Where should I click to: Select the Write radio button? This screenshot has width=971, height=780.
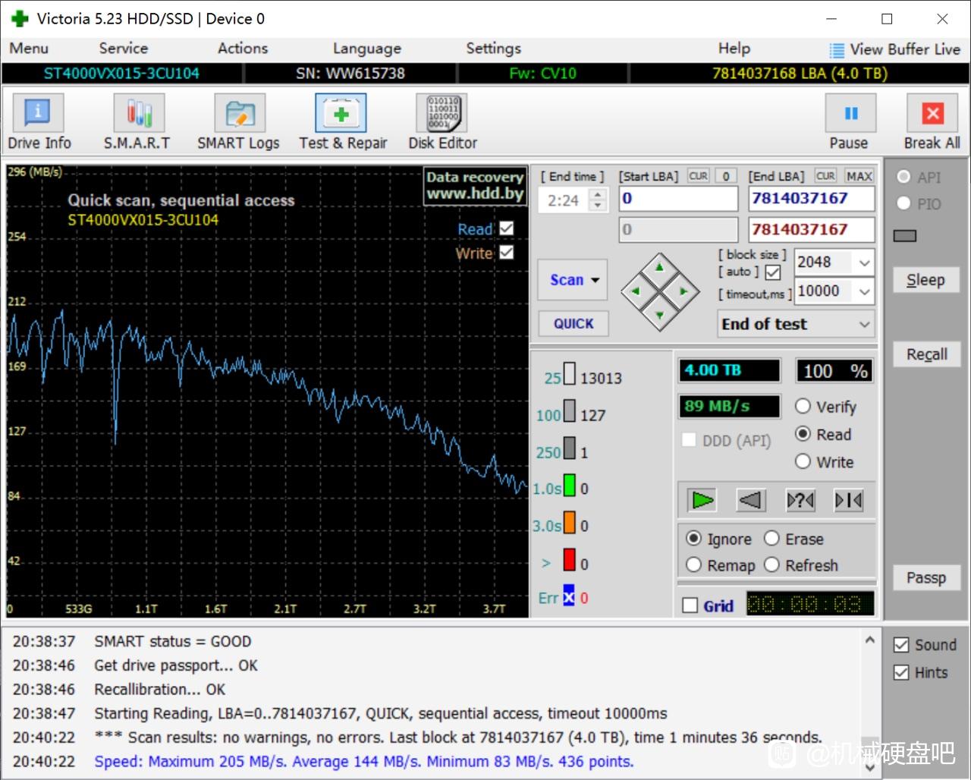(x=803, y=461)
